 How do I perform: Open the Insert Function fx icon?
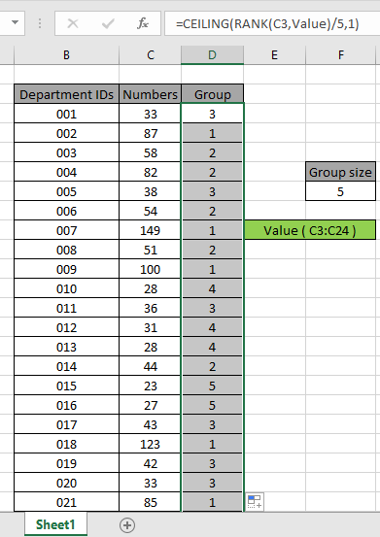click(143, 23)
